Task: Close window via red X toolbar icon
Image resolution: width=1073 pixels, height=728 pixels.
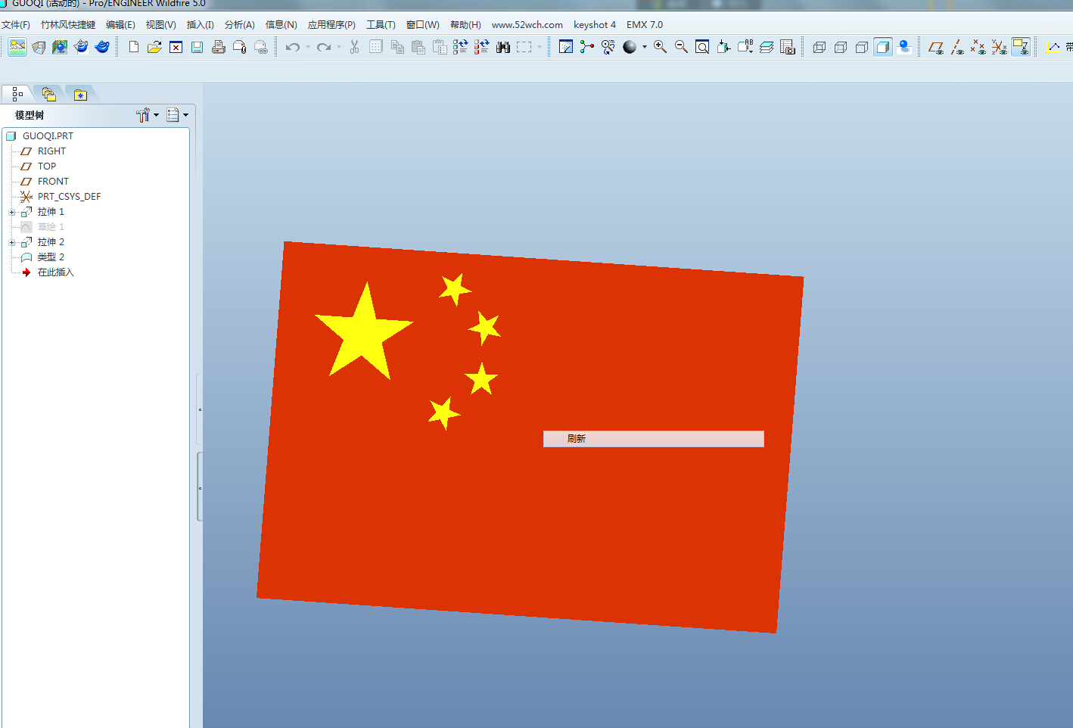Action: click(176, 47)
